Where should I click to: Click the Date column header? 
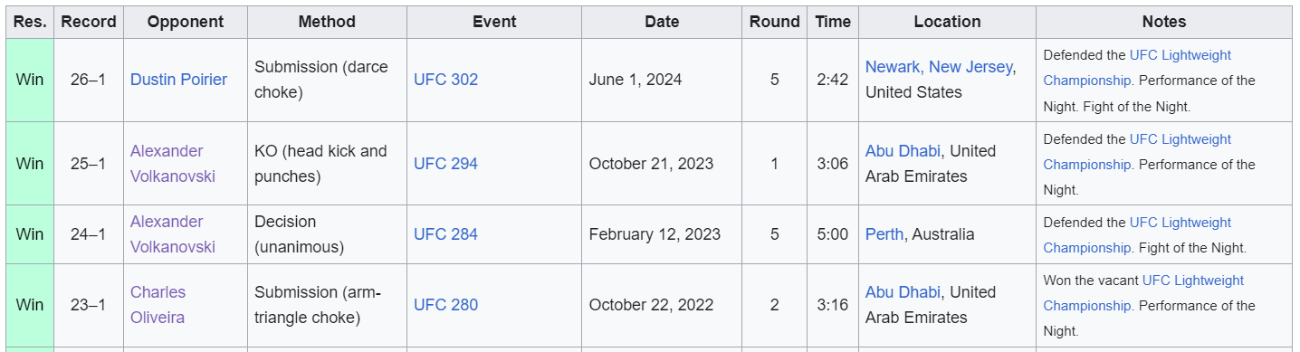tap(662, 22)
